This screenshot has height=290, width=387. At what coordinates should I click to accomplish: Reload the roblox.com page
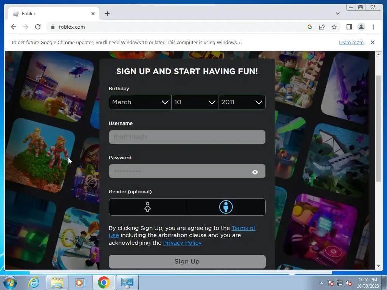[38, 27]
